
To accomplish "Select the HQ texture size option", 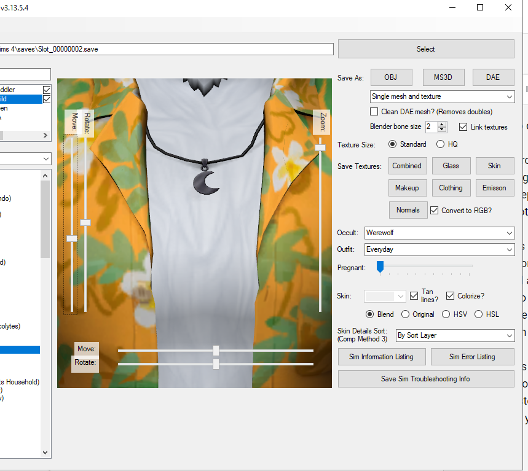I will tap(440, 144).
